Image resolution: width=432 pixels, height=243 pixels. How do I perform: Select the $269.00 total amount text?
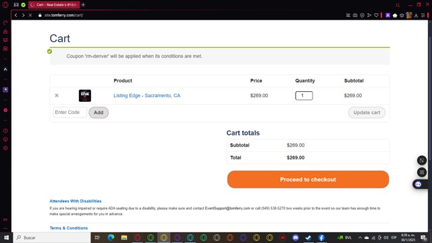click(x=296, y=157)
